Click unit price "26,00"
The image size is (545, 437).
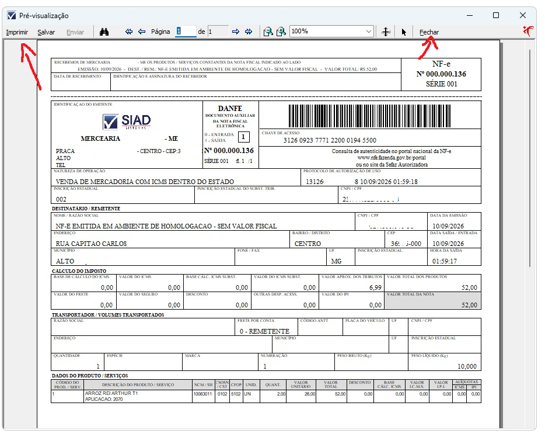(x=310, y=394)
